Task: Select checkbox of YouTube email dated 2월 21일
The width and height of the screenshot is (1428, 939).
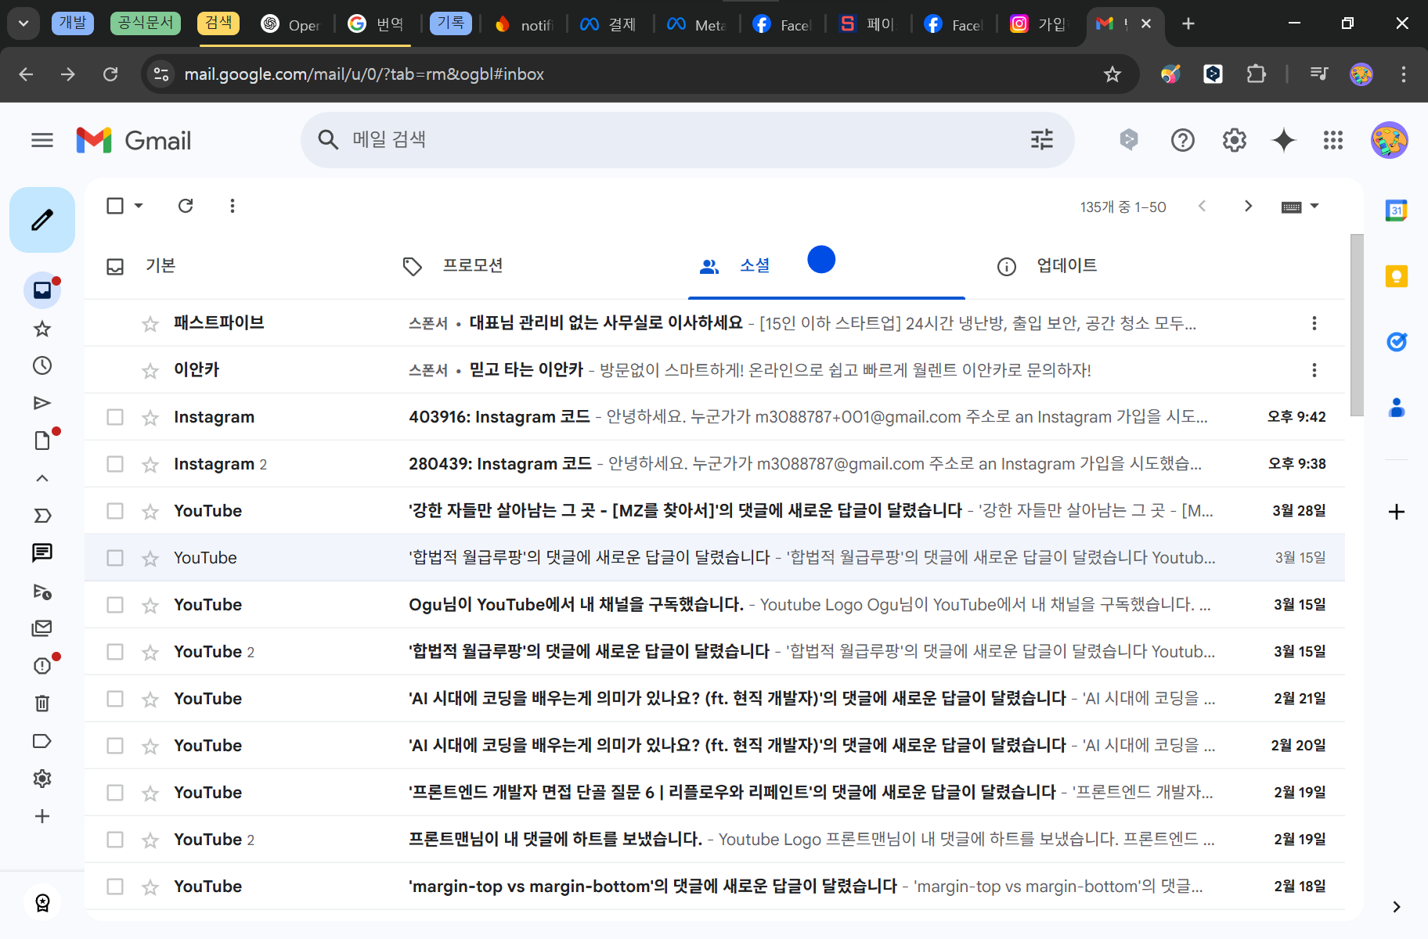Action: click(115, 699)
